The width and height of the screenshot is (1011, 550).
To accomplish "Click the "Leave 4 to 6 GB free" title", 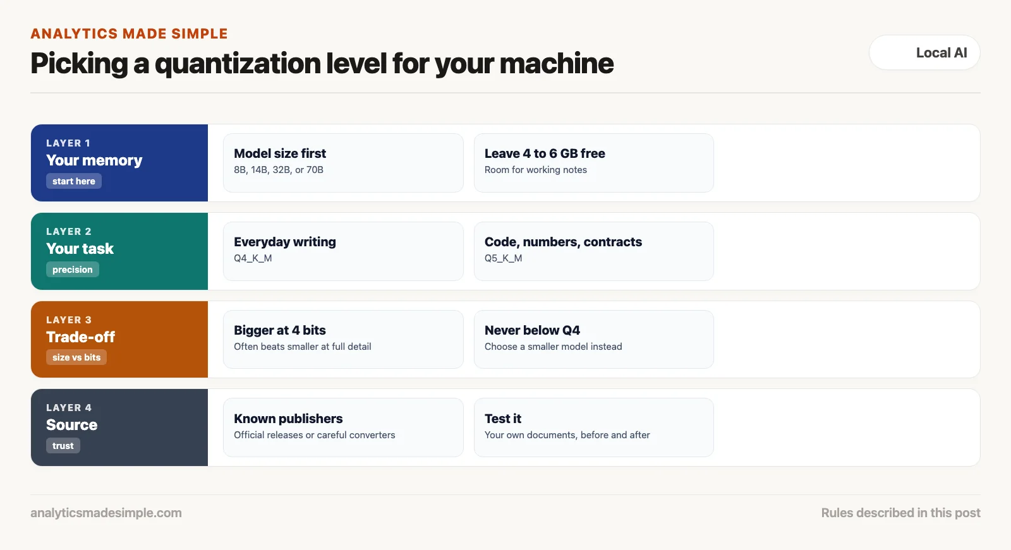I will (x=545, y=153).
